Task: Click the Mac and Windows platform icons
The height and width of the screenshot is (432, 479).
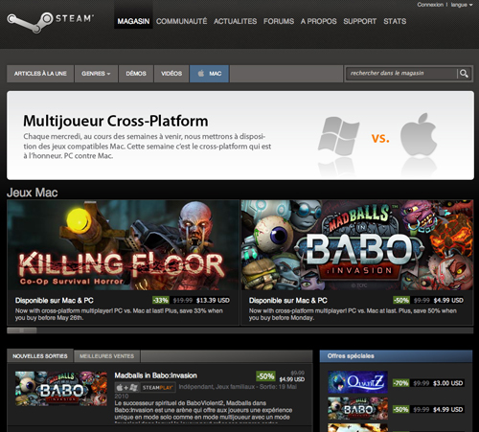Action: pyautogui.click(x=127, y=388)
